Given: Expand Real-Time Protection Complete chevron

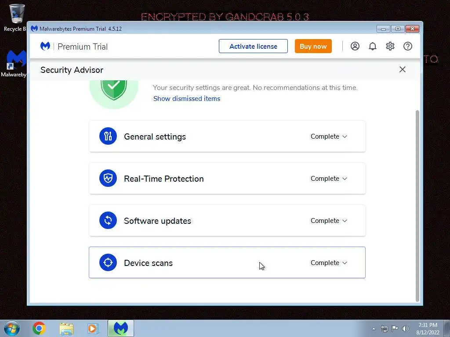Looking at the screenshot, I should (x=345, y=179).
